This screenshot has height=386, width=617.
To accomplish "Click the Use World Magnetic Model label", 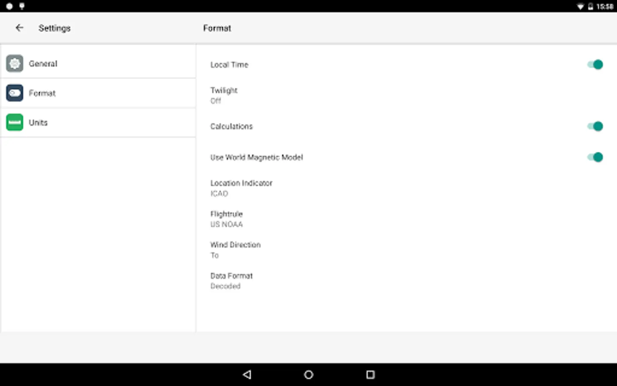I will point(256,157).
